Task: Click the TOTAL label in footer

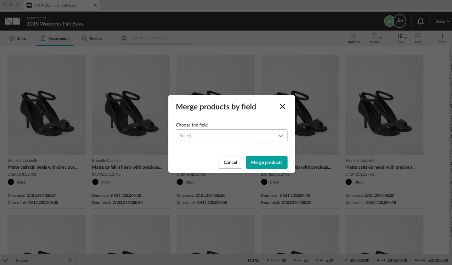Action: (x=253, y=260)
